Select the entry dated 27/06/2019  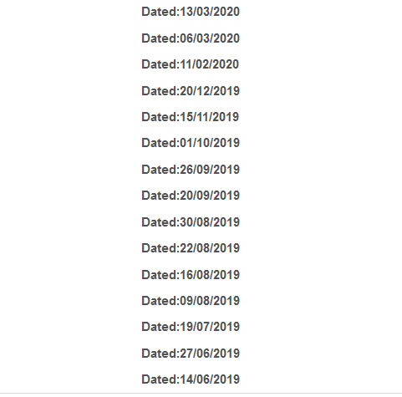coord(191,354)
